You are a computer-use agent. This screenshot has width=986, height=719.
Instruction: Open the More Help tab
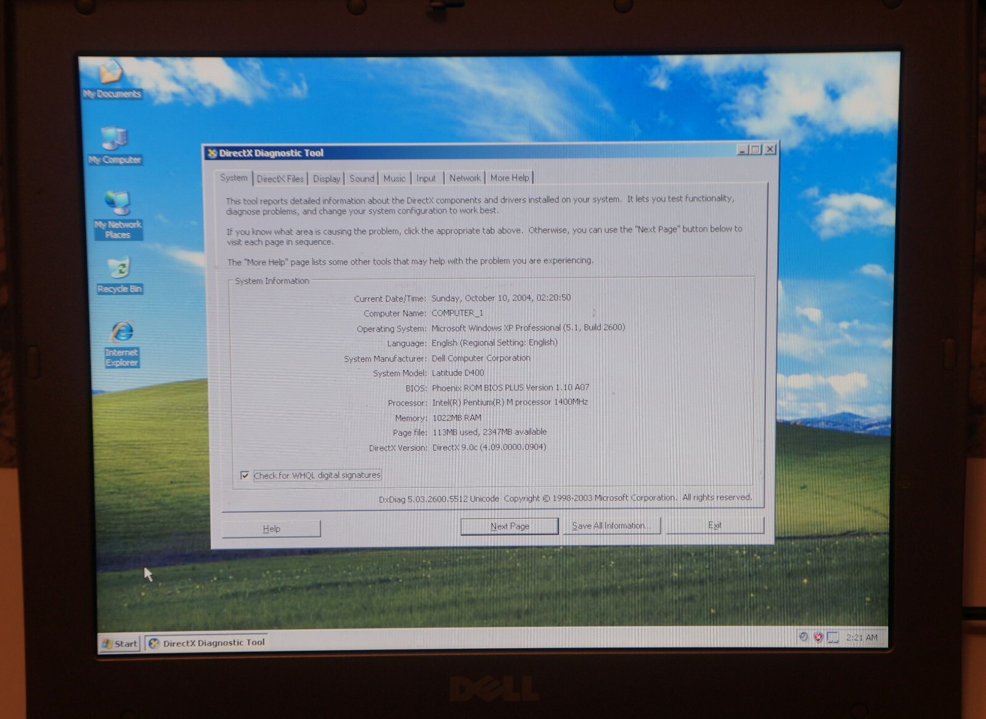click(x=510, y=178)
